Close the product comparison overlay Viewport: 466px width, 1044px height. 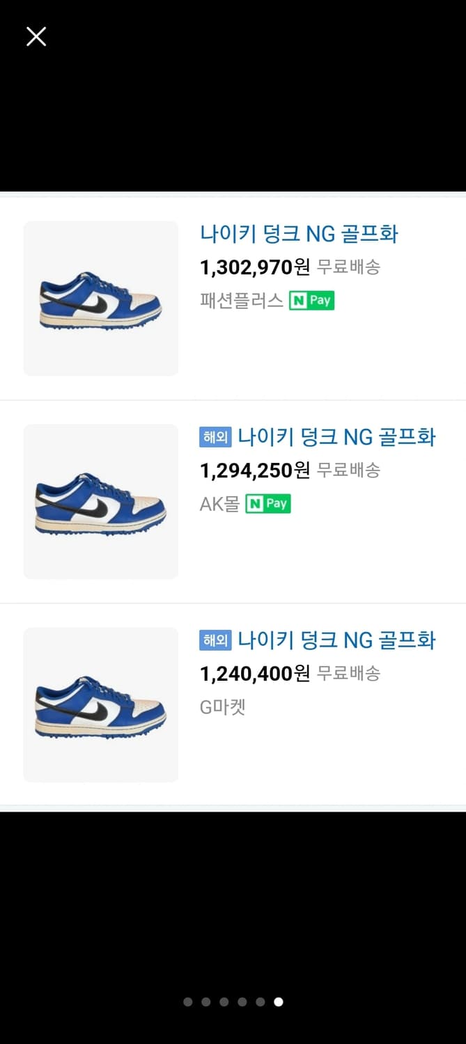[36, 36]
